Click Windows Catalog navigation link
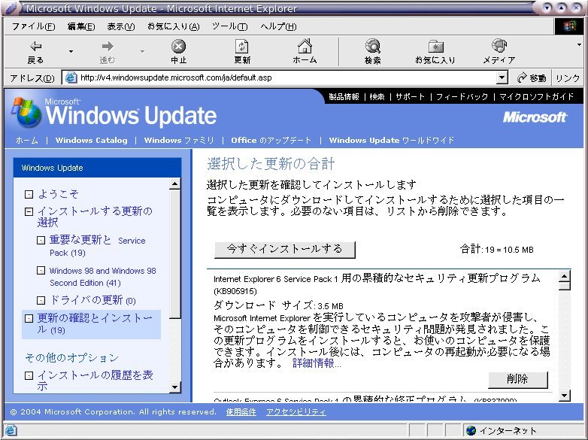588x440 pixels. 91,141
